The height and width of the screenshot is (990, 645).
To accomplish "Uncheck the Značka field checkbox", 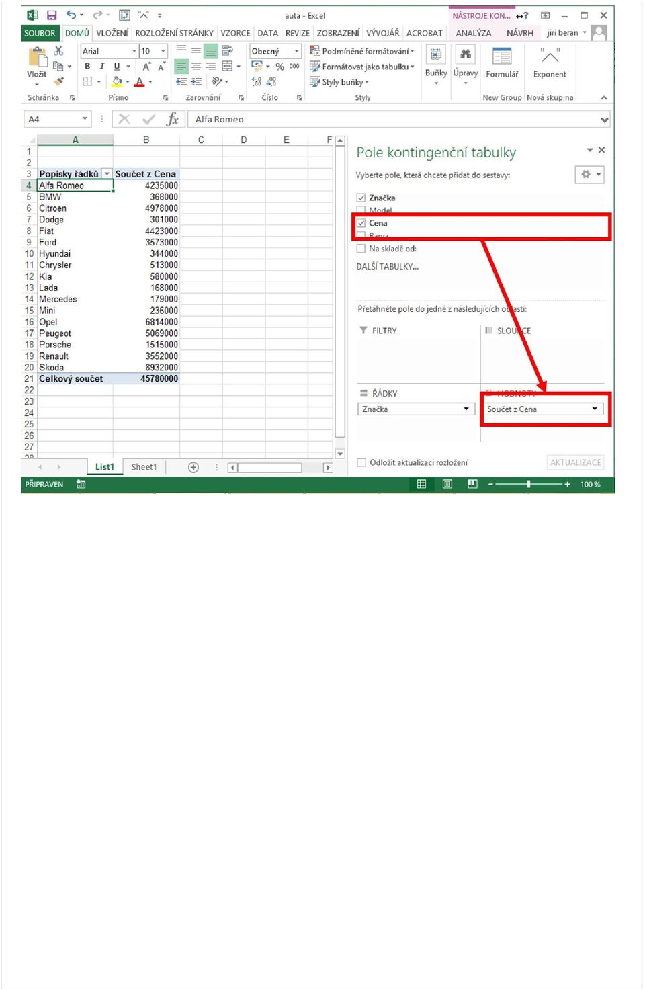I will point(361,198).
